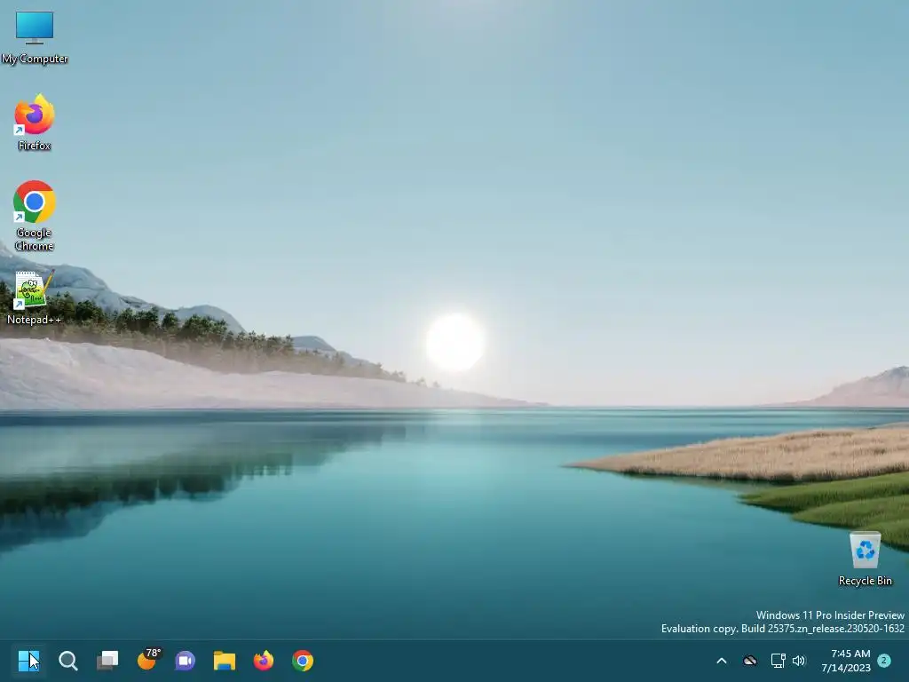Open clock showing 7:45 AM

846,661
